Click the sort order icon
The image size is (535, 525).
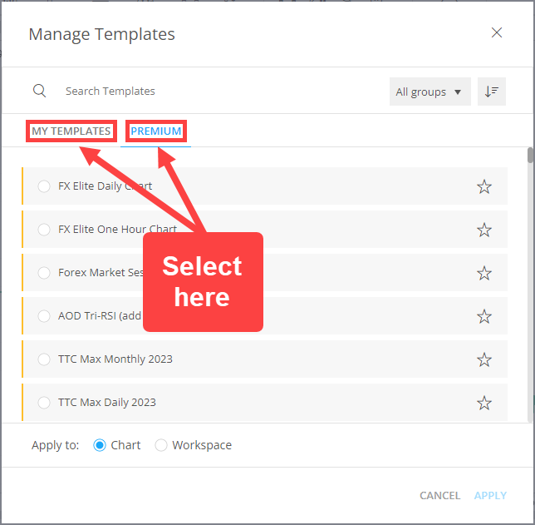tap(491, 92)
